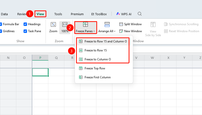Choose Freeze to Row 15
Image resolution: width=202 pixels, height=115 pixels.
click(x=104, y=50)
